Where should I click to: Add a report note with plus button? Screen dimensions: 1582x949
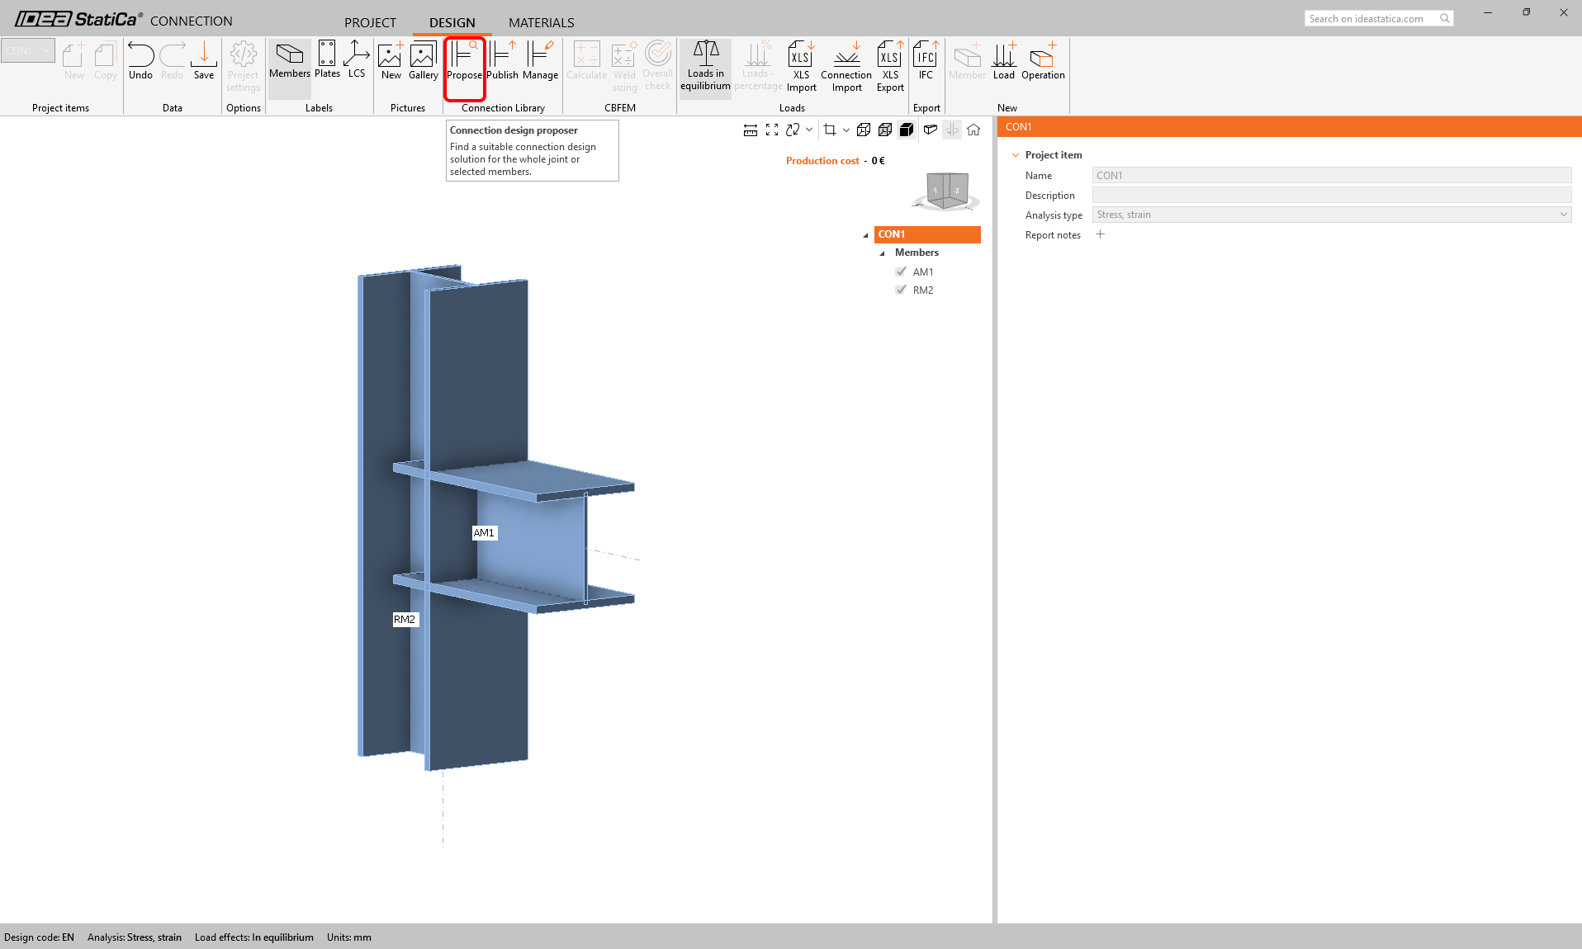[1100, 234]
